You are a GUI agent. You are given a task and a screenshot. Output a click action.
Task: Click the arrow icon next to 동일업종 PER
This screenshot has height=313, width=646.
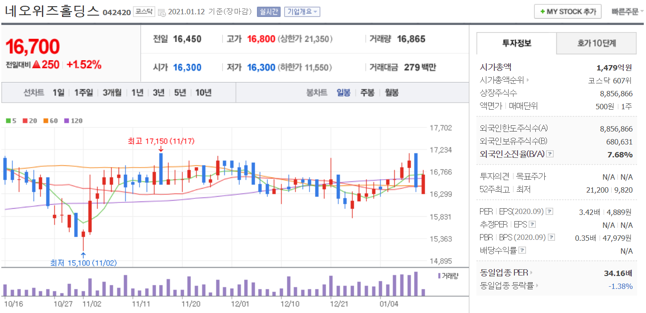pyautogui.click(x=532, y=272)
